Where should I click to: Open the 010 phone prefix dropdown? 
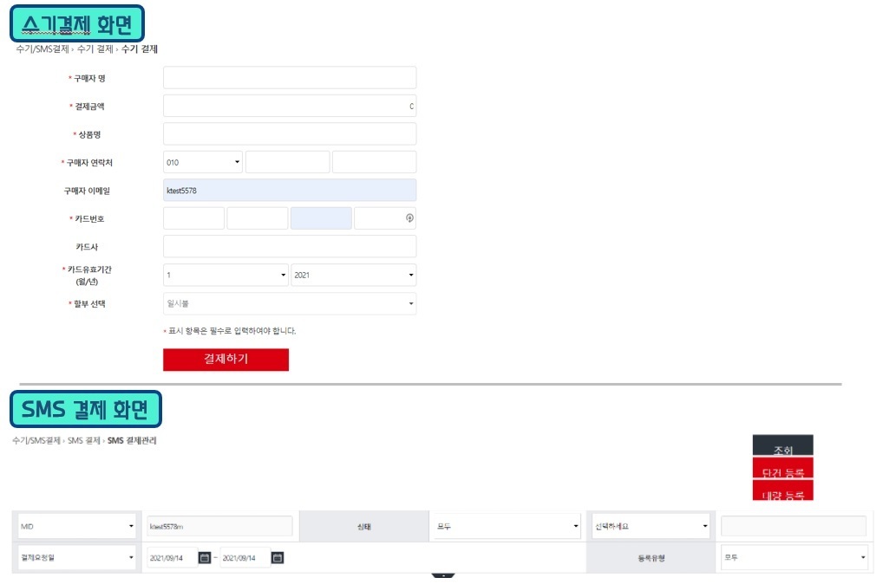click(203, 162)
